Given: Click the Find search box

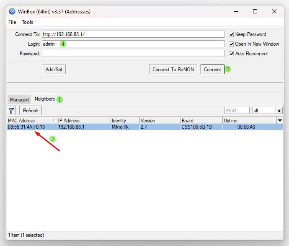Looking at the screenshot, I should pos(237,111).
